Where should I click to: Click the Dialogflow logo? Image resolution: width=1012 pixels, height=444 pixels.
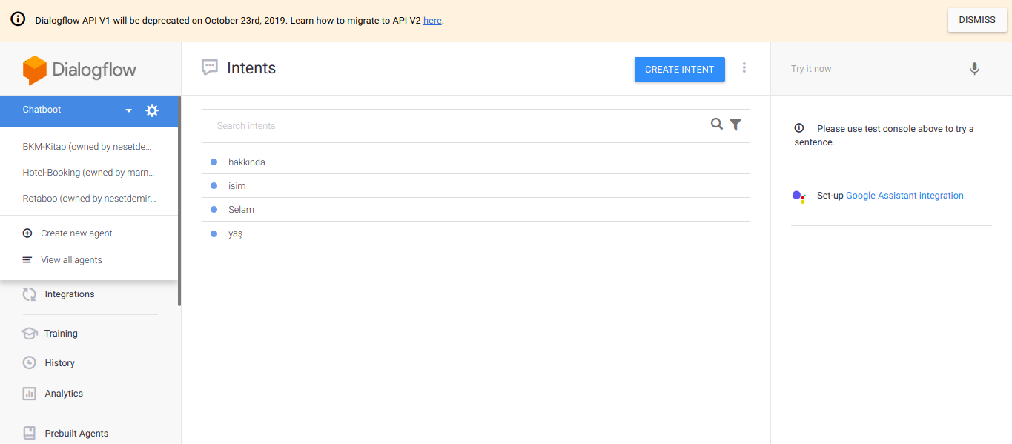(x=79, y=70)
